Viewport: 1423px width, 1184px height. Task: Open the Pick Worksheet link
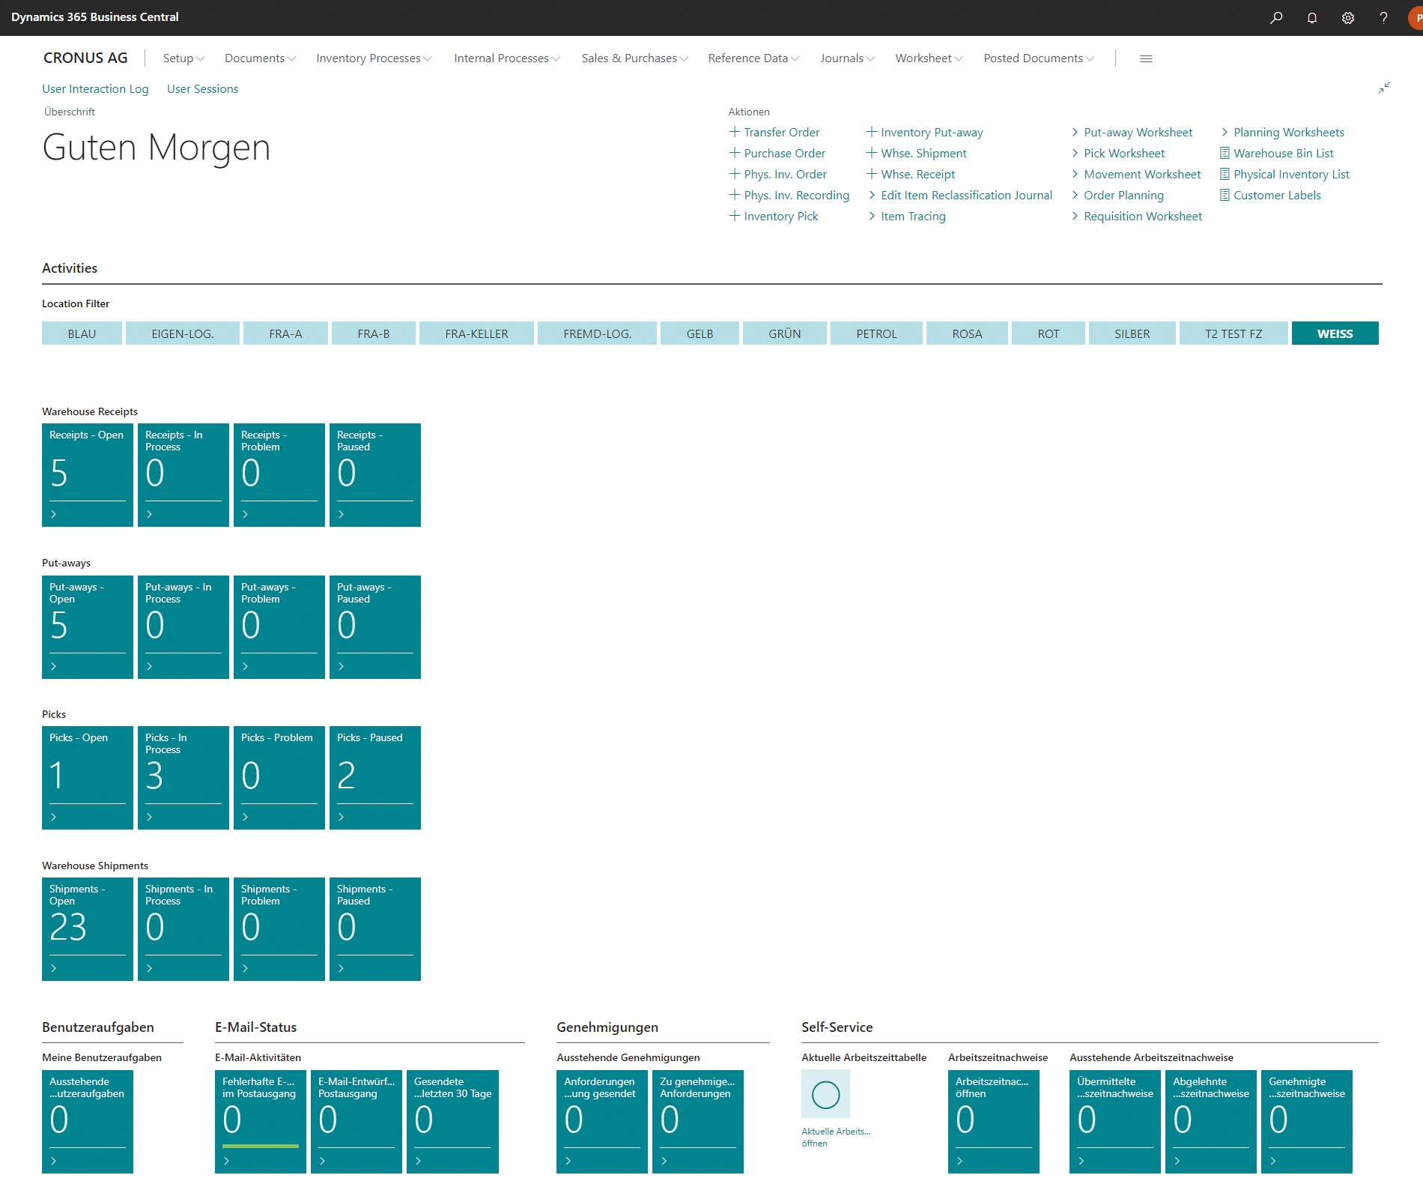click(1124, 153)
